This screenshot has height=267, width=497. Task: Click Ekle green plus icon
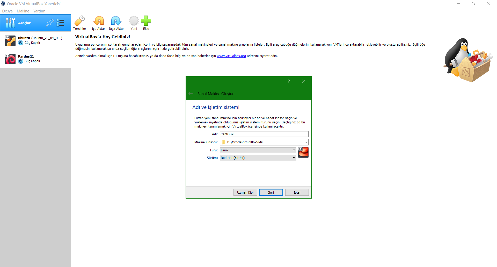tap(146, 23)
